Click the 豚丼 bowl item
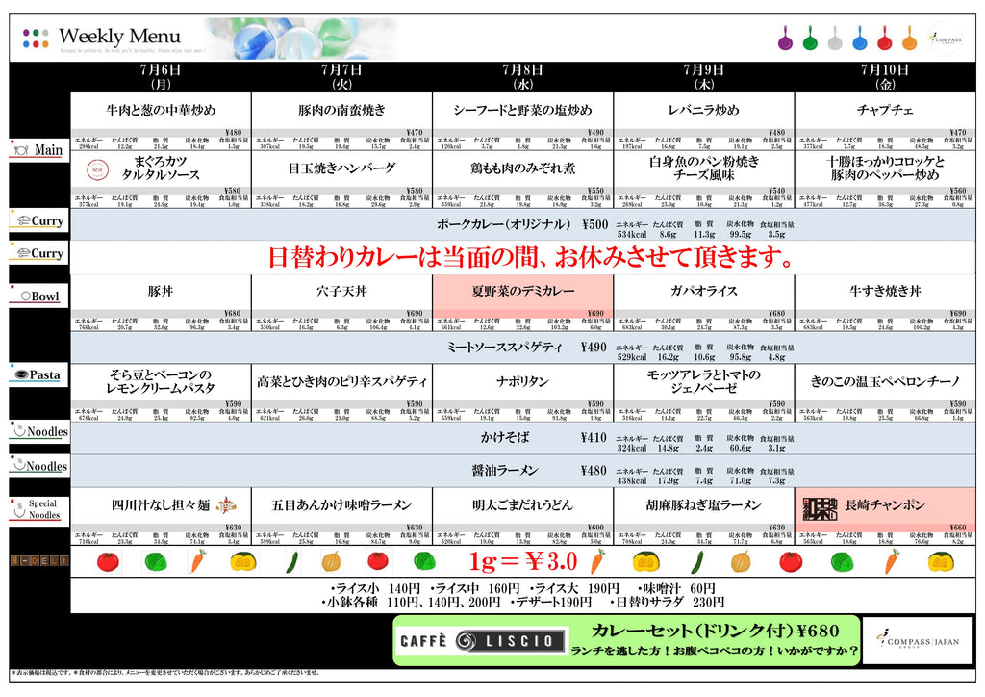This screenshot has width=985, height=697. [x=161, y=291]
